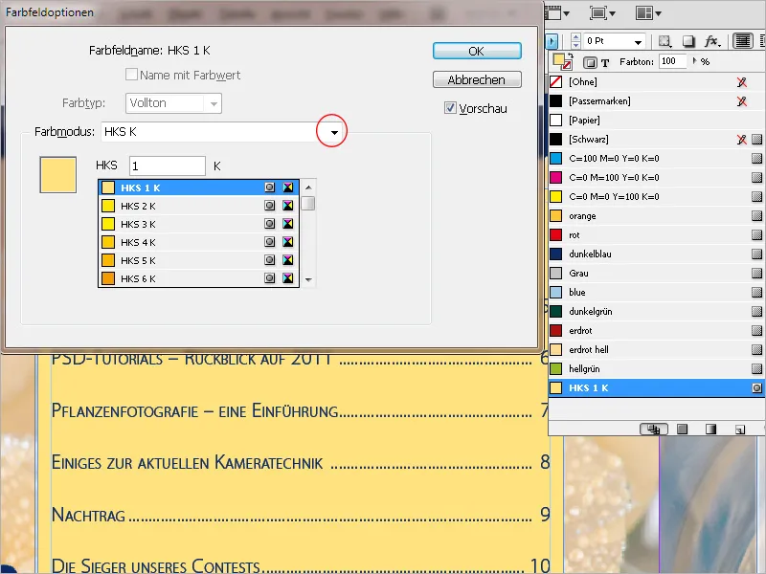Screen dimensions: 766x574
Task: Select the rot swatch
Action: click(x=656, y=234)
